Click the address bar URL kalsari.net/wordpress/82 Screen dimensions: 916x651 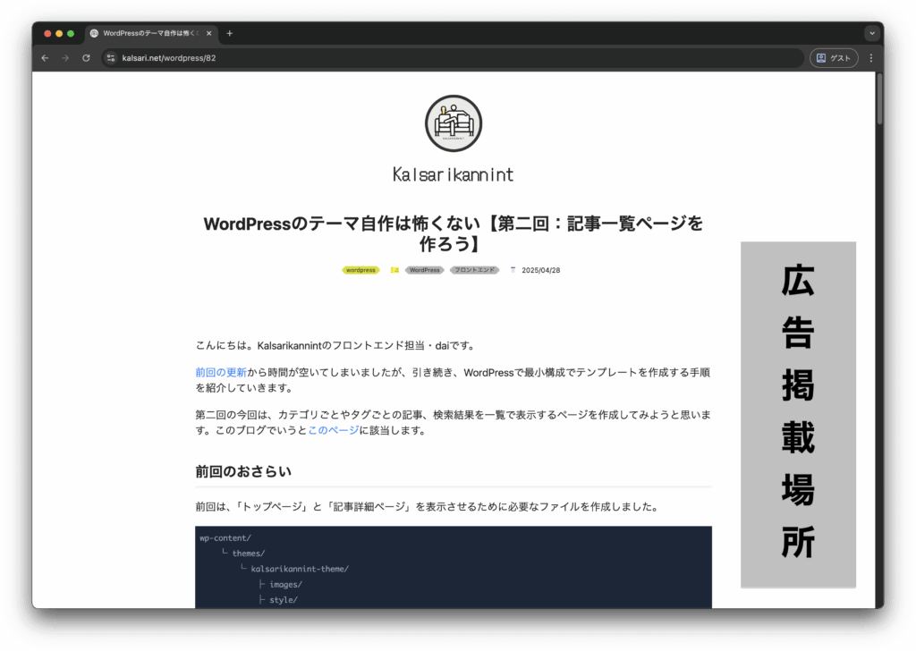tap(169, 58)
